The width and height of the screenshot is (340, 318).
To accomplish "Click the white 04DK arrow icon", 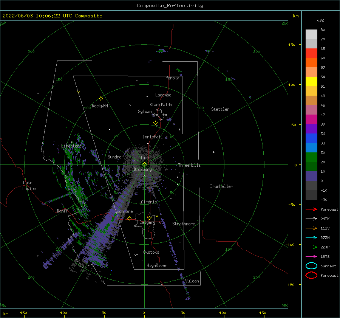I will (311, 219).
